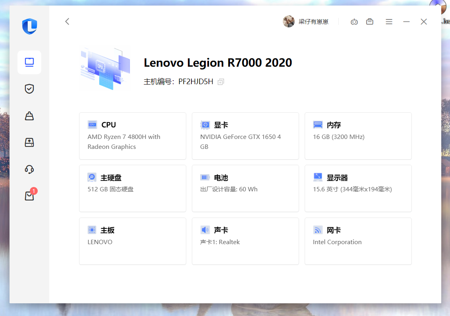450x316 pixels.
Task: Click the Lenovo PC Manager shield logo
Action: coord(29,26)
